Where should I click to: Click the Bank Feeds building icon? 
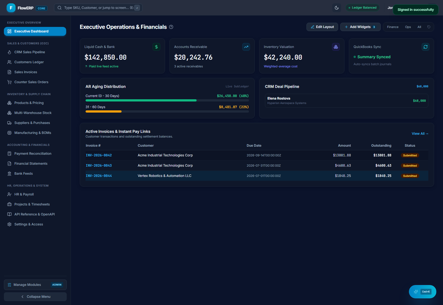tap(9, 174)
